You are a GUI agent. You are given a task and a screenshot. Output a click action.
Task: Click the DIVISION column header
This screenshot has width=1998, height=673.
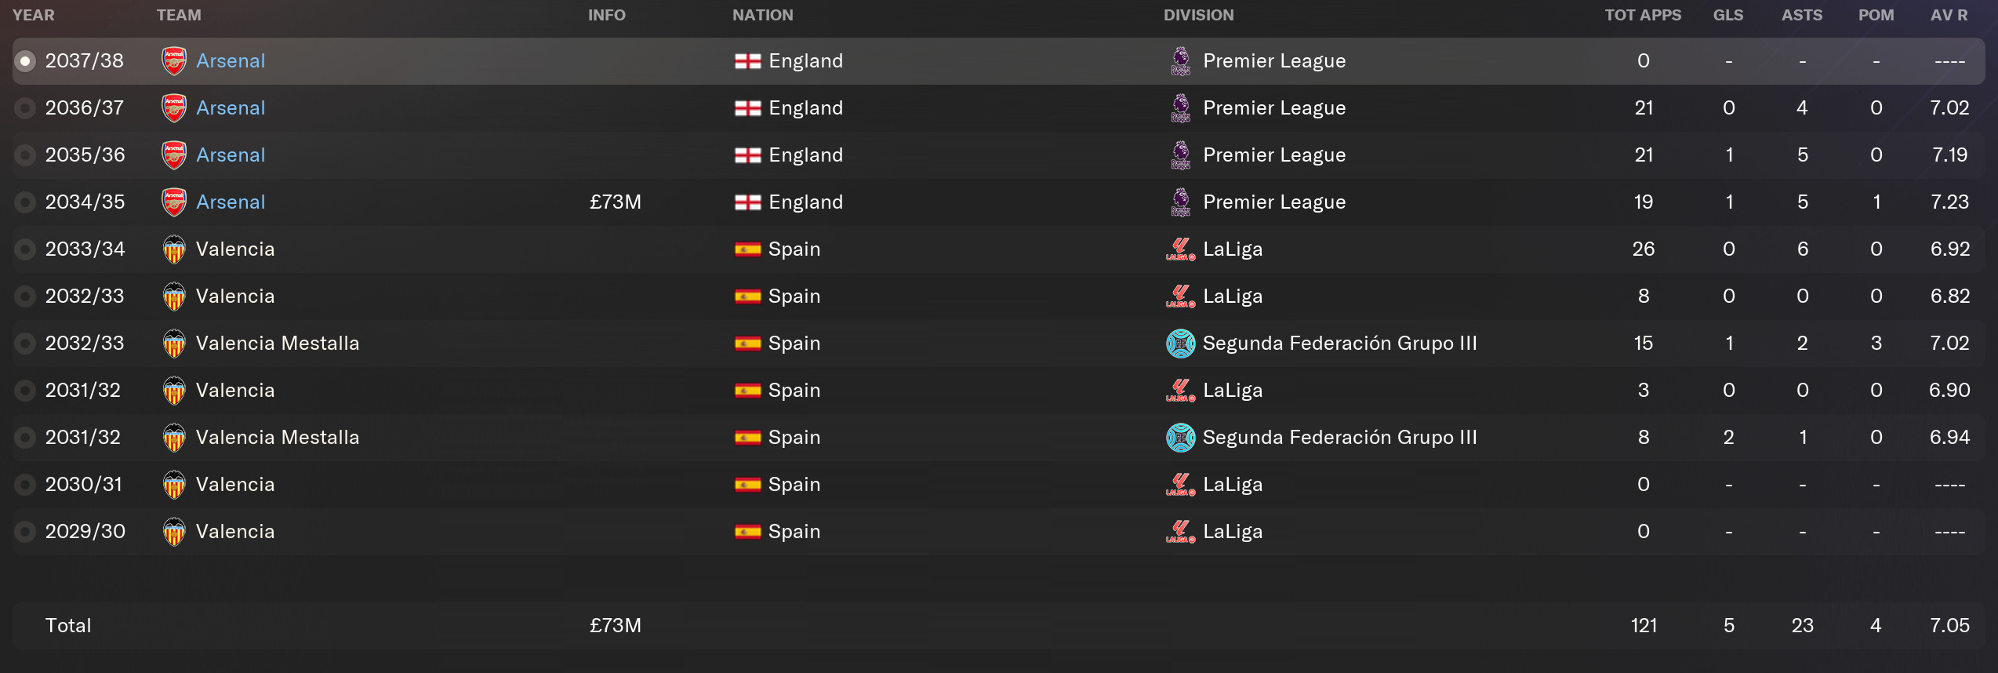pos(1198,15)
